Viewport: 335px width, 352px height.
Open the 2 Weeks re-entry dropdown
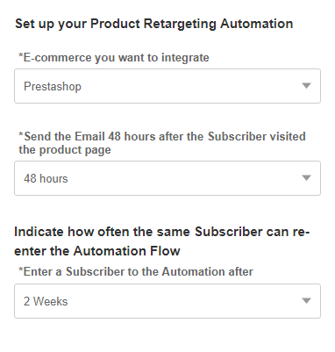tap(167, 301)
